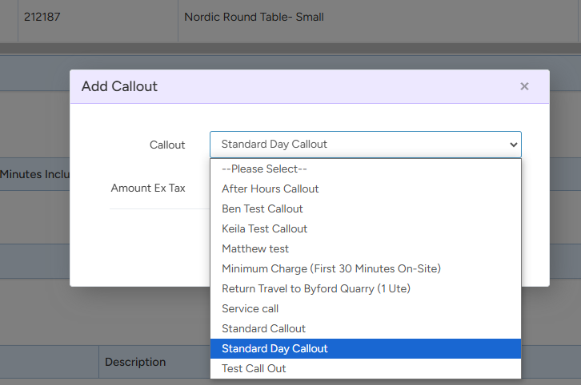Viewport: 581px width, 385px height.
Task: Select After Hours Callout from list
Action: [270, 189]
